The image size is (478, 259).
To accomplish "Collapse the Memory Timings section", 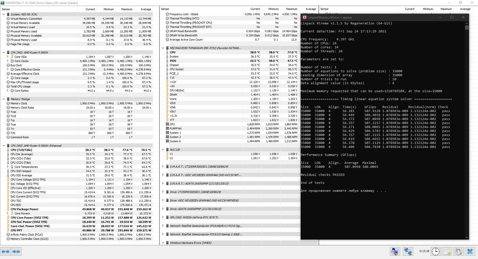I will [x=4, y=99].
